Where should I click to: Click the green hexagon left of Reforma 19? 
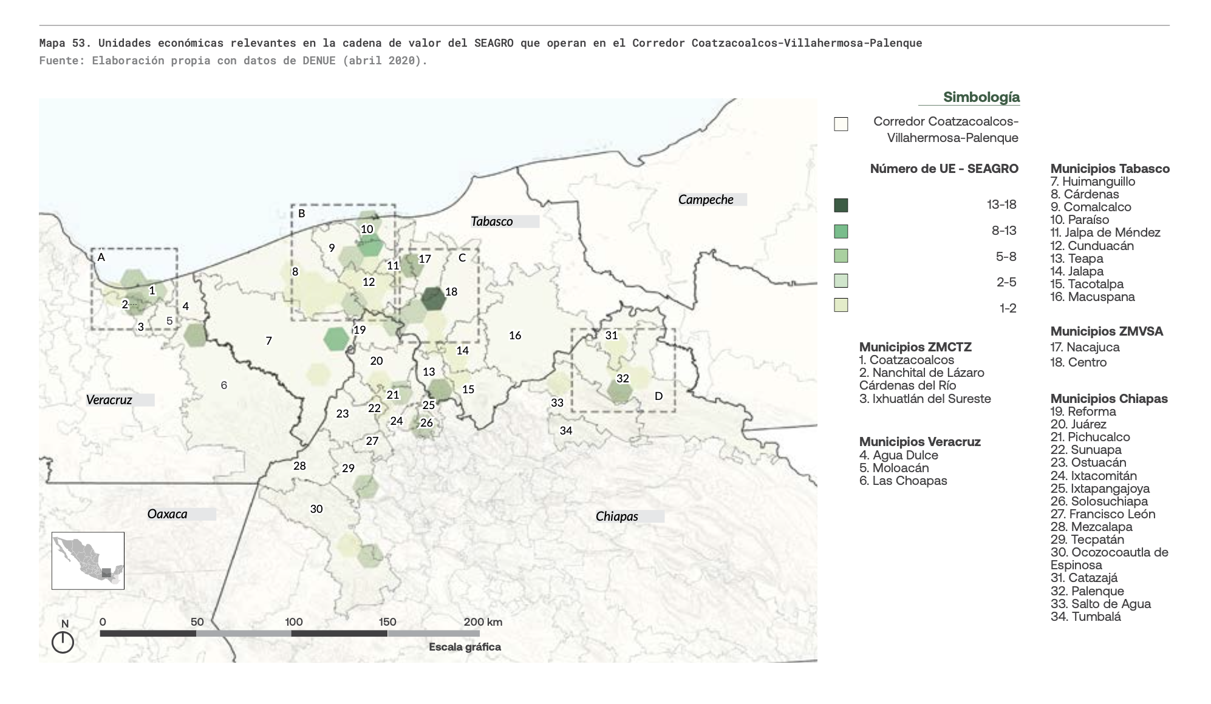(335, 339)
